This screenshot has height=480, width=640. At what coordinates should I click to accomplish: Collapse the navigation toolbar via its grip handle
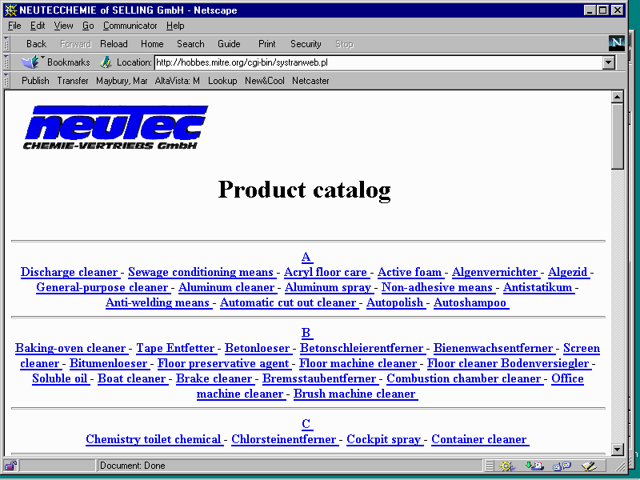(x=7, y=44)
